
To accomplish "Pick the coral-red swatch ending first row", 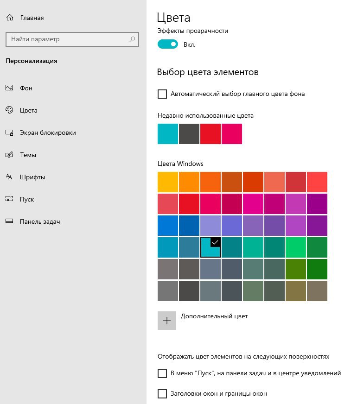I will (x=317, y=182).
